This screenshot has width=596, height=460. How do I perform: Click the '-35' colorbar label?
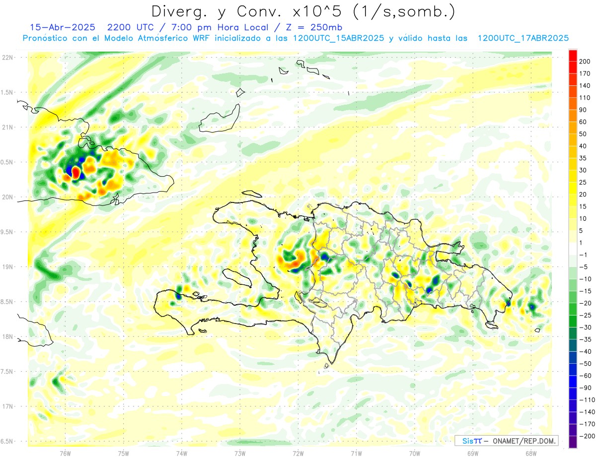click(586, 339)
